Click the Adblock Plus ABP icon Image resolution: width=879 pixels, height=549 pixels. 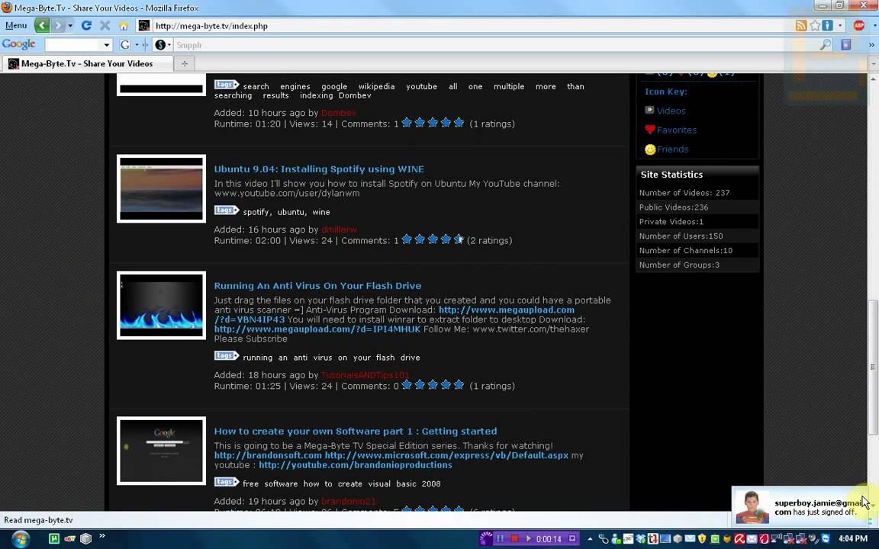pos(859,26)
